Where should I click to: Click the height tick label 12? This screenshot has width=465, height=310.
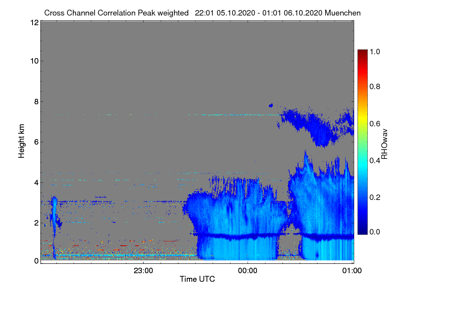(x=34, y=22)
